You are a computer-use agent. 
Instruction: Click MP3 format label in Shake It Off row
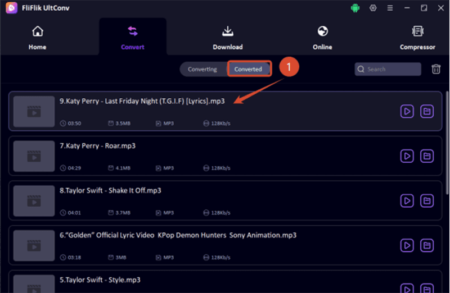[x=168, y=213]
